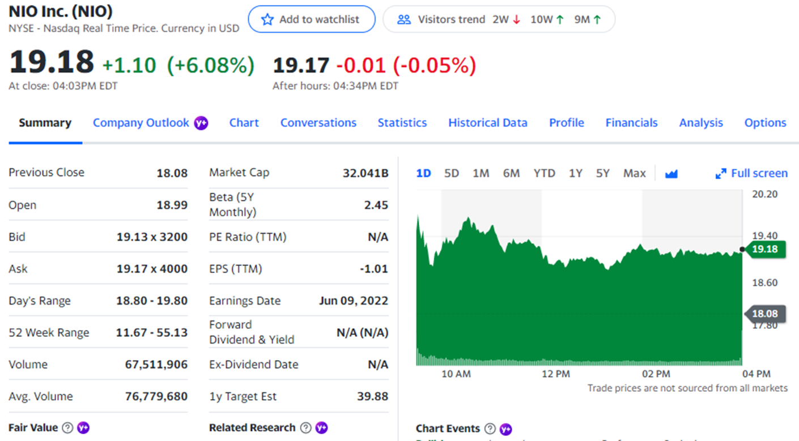Click the help icon next to Fair Value
The height and width of the screenshot is (441, 799).
click(67, 427)
